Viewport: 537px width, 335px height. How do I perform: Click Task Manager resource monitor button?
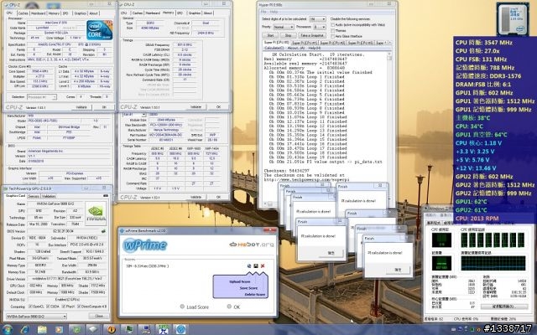click(x=503, y=307)
